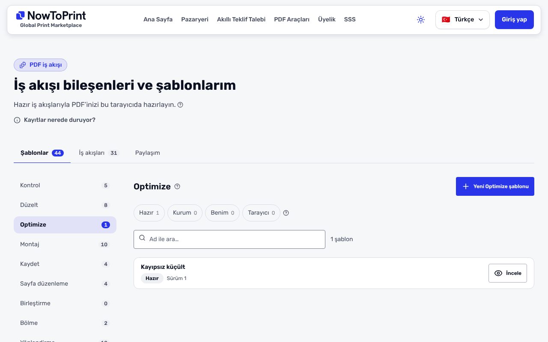Viewport: 548px width, 342px height.
Task: Click the Sürüm 1 label
Action: click(177, 278)
